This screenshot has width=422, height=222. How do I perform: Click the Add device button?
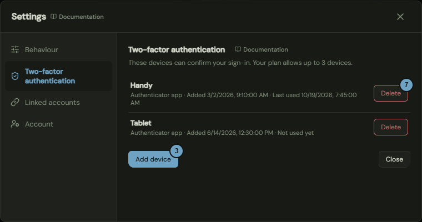[153, 159]
